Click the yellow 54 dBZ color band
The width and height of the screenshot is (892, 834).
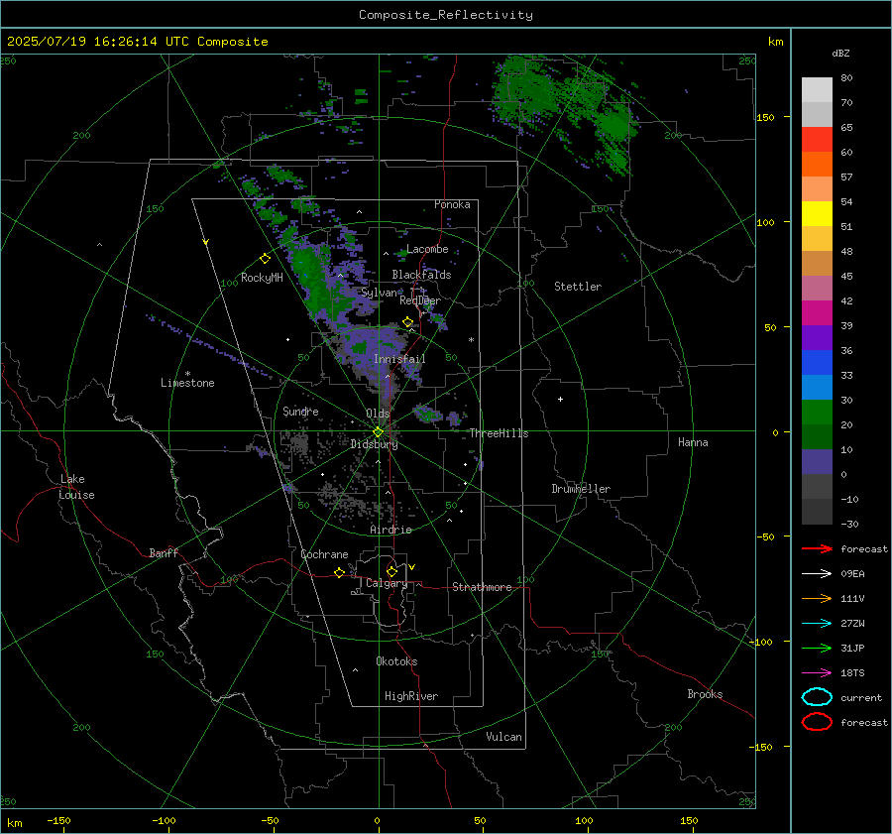click(817, 213)
